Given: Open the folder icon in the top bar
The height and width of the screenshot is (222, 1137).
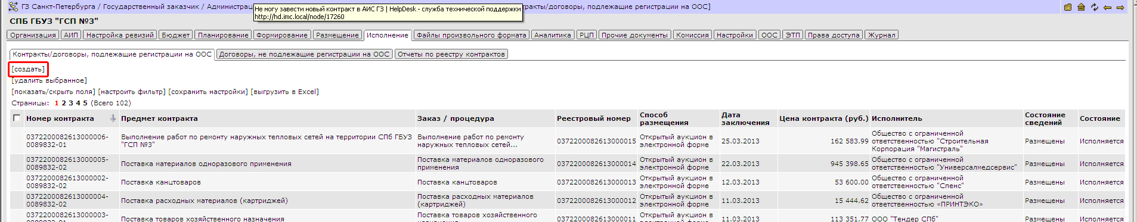Looking at the screenshot, I should [x=1068, y=7].
